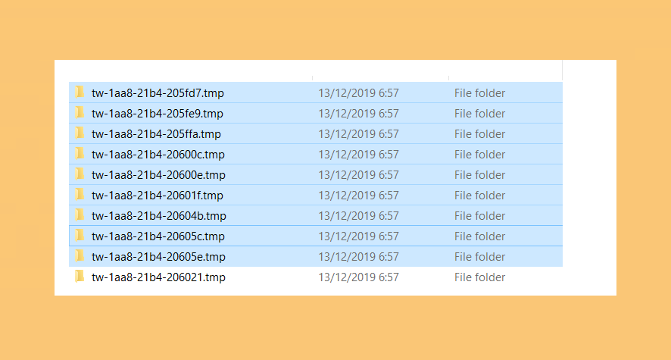Select folder icon beside tw-1aa8-21b4-205ffa.tmp
The image size is (671, 360).
[80, 133]
